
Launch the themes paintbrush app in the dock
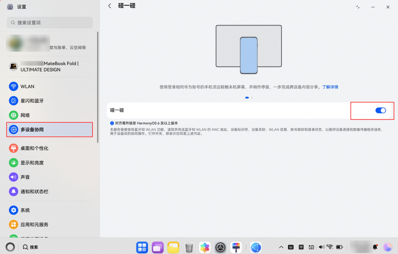[236, 247]
